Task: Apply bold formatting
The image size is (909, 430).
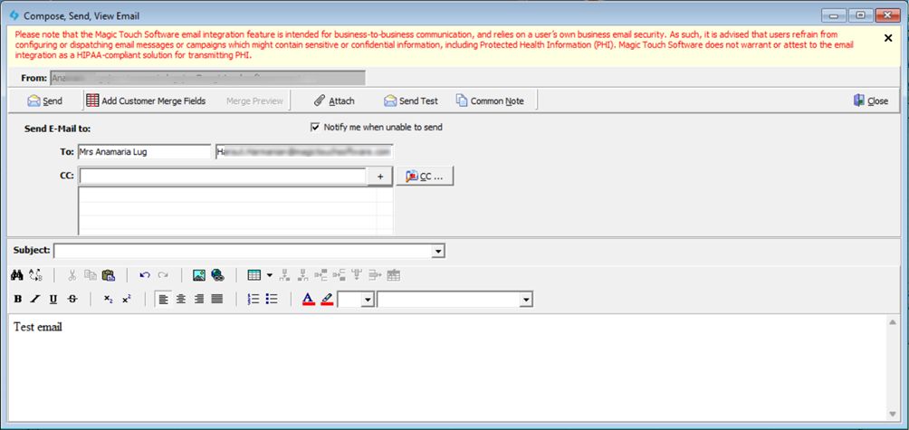Action: tap(18, 299)
